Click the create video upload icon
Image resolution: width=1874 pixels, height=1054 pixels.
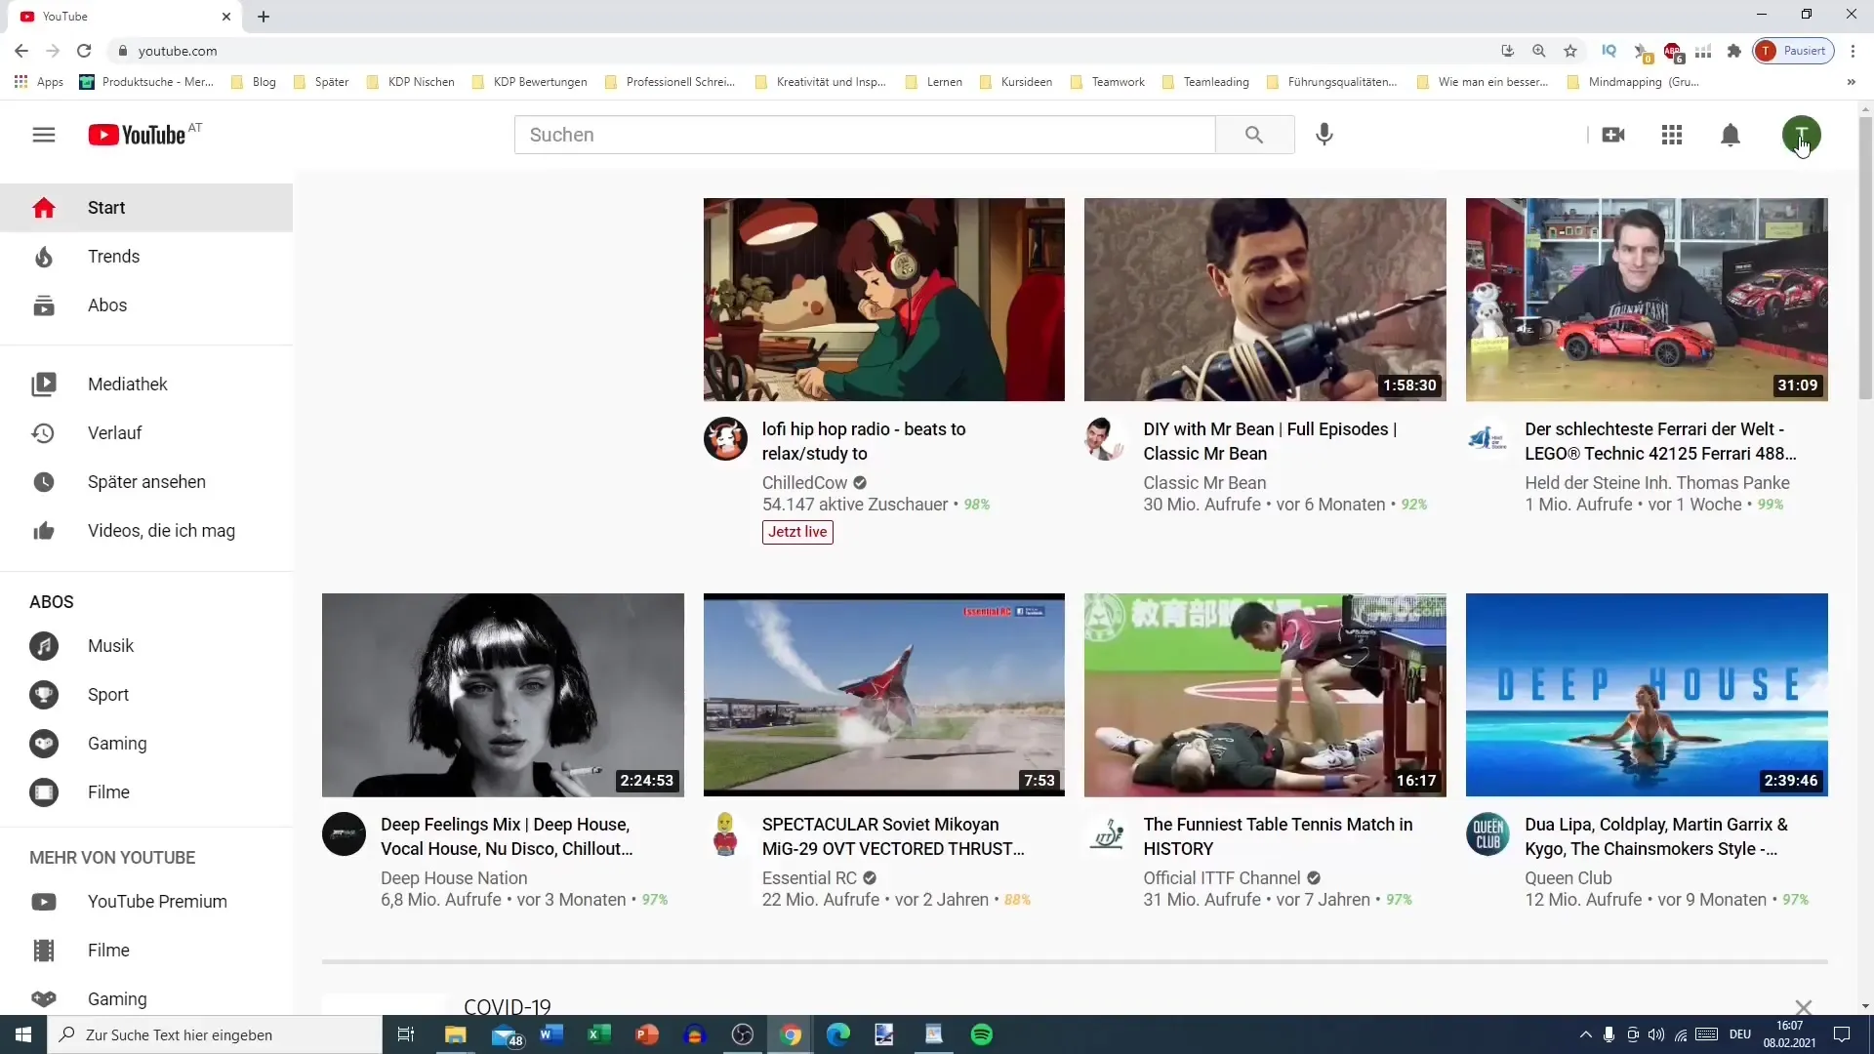[x=1612, y=134]
